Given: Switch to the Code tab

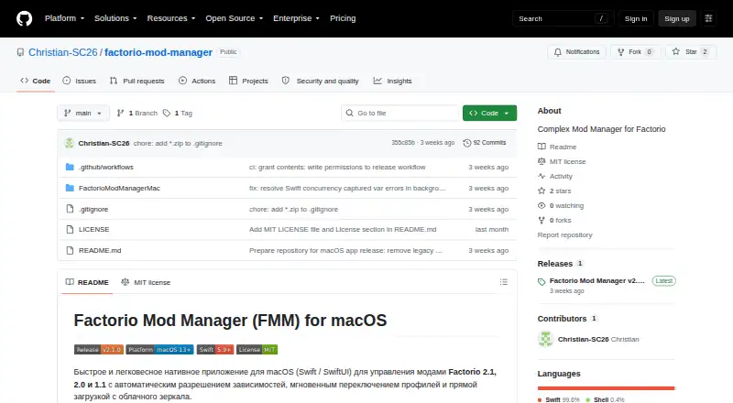Looking at the screenshot, I should pos(36,81).
